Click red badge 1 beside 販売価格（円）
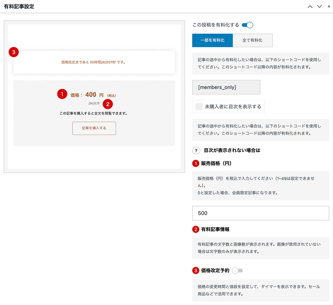 click(x=196, y=163)
